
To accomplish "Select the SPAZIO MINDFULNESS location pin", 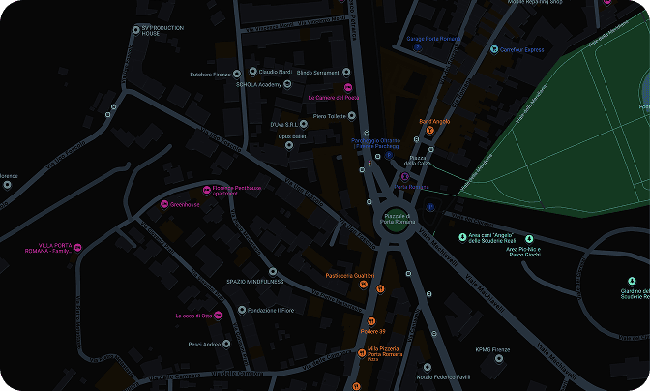I will [x=273, y=272].
